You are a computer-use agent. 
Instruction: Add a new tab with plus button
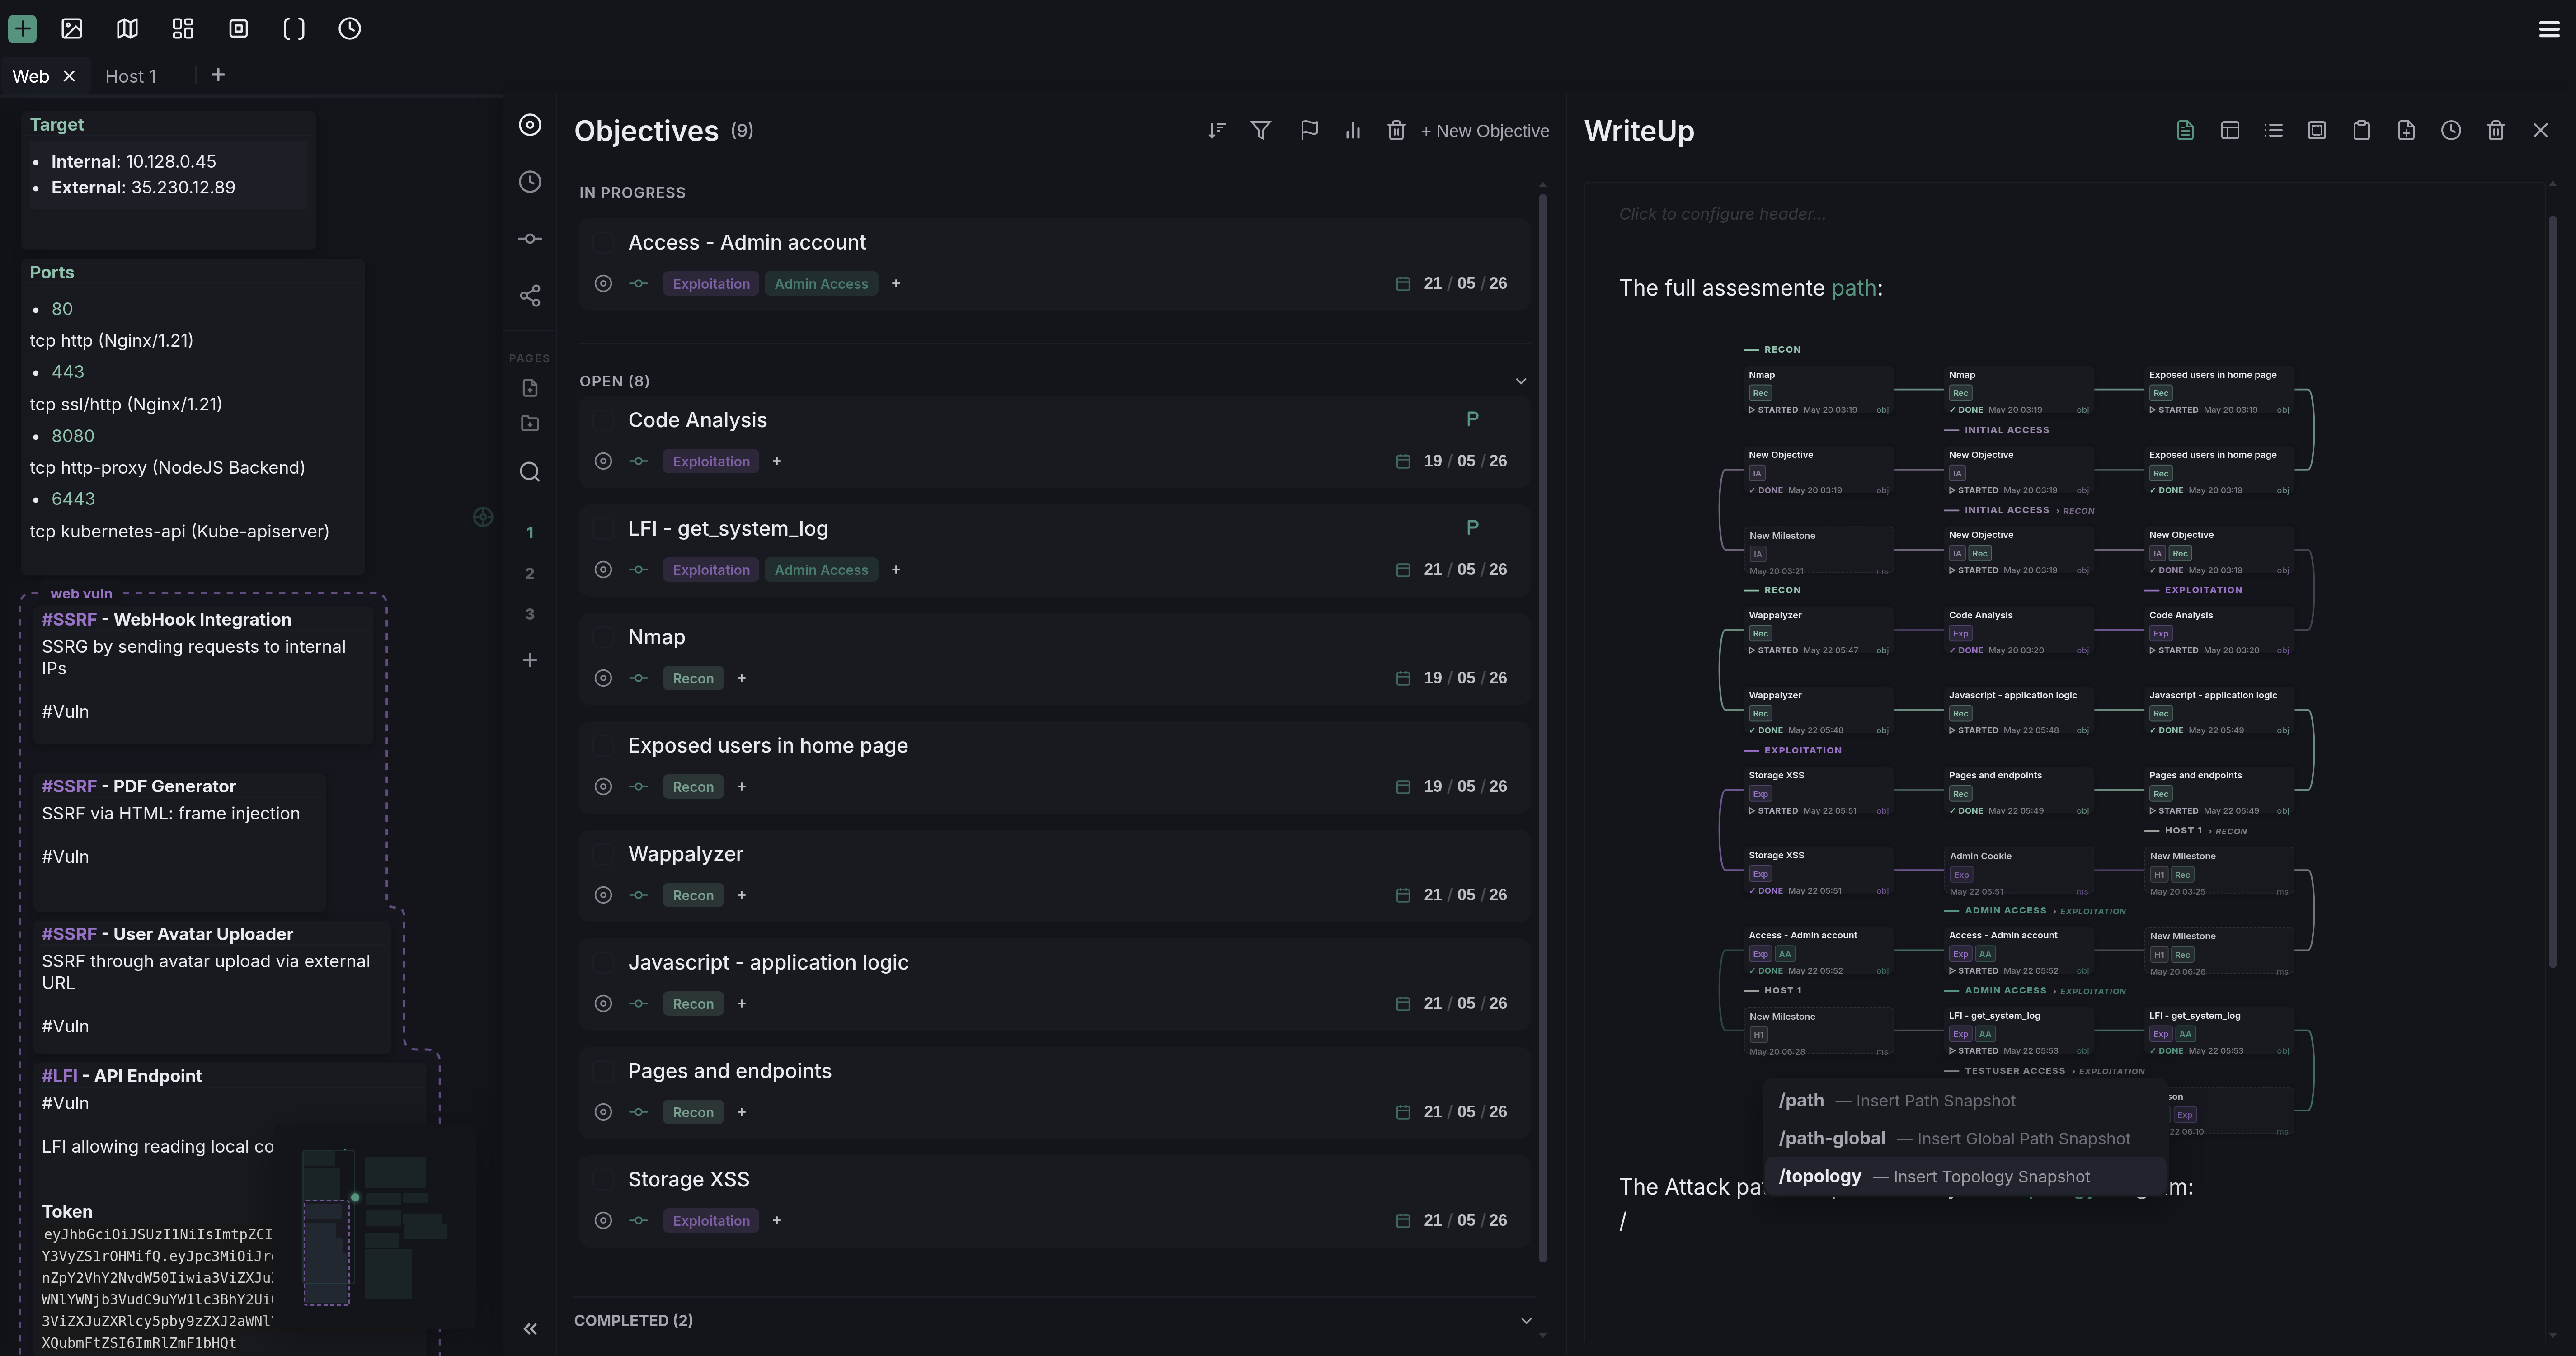click(218, 75)
